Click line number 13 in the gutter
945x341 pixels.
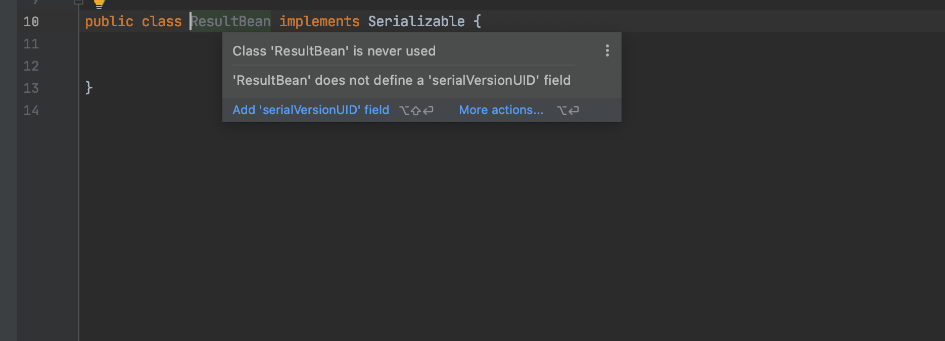(31, 88)
